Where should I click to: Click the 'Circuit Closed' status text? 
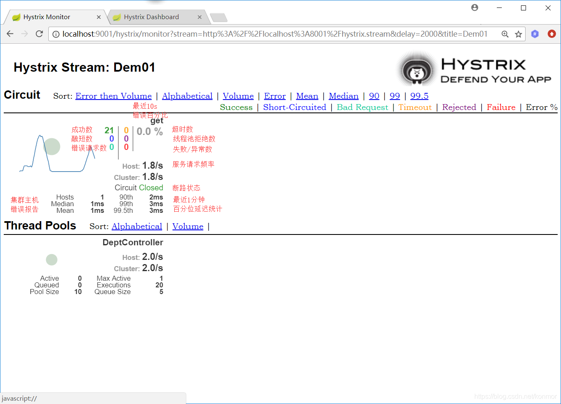click(x=139, y=188)
